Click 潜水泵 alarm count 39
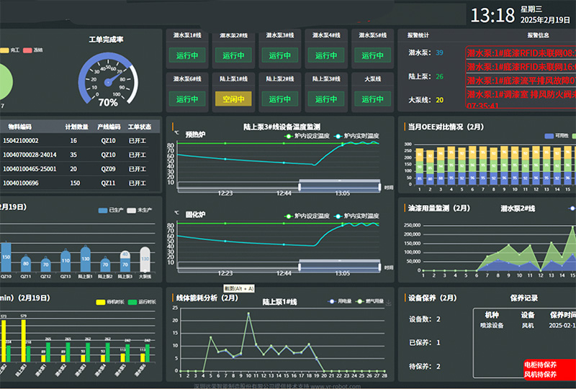 [439, 52]
